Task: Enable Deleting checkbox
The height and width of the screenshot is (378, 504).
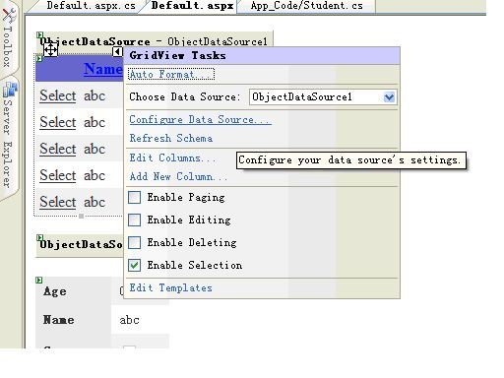Action: (134, 243)
